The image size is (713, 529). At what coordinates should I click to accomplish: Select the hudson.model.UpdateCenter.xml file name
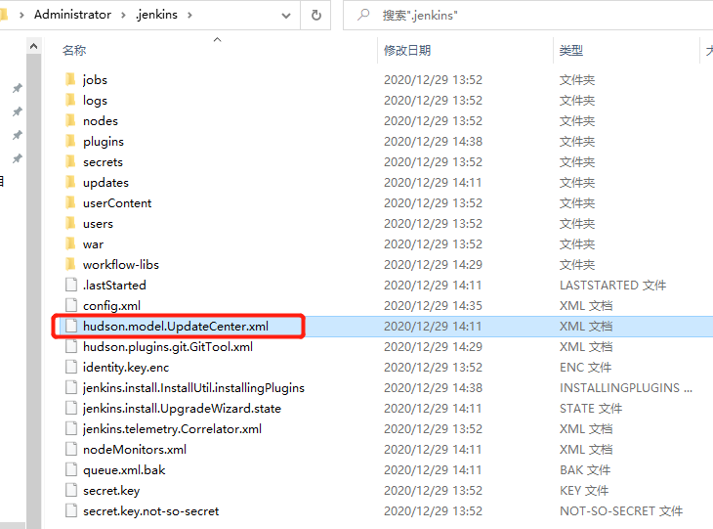coord(176,326)
